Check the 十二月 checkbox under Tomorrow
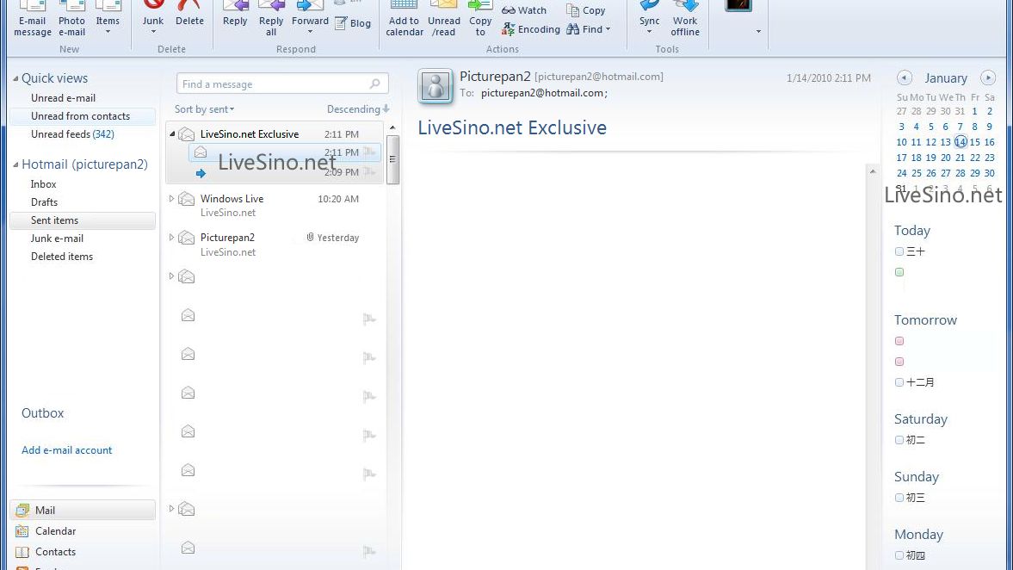The width and height of the screenshot is (1013, 570). 899,382
